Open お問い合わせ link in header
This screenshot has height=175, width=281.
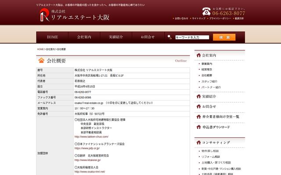point(181,18)
